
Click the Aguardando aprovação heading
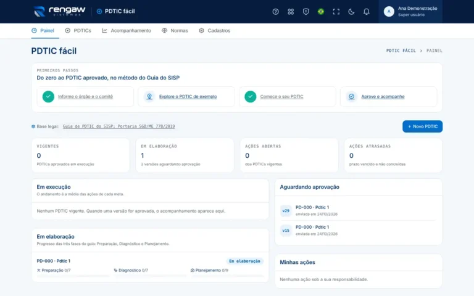pyautogui.click(x=310, y=187)
